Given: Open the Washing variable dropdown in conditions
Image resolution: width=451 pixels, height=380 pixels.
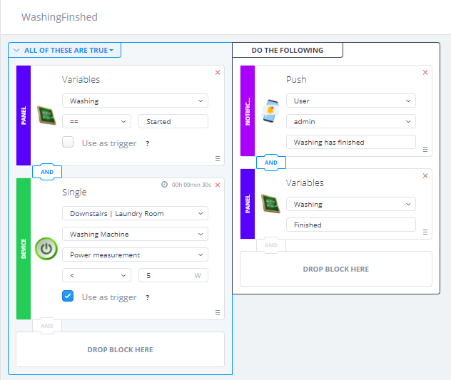Looking at the screenshot, I should (x=135, y=101).
